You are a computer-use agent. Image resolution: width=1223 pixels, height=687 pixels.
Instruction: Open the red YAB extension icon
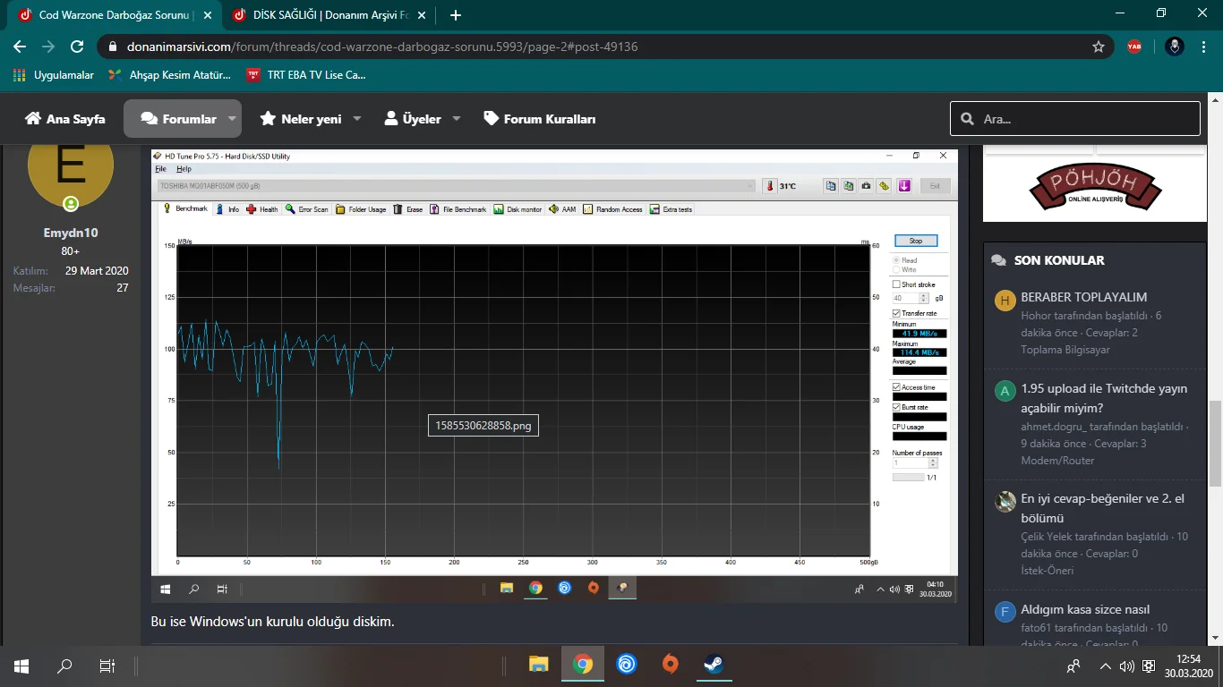[1134, 47]
